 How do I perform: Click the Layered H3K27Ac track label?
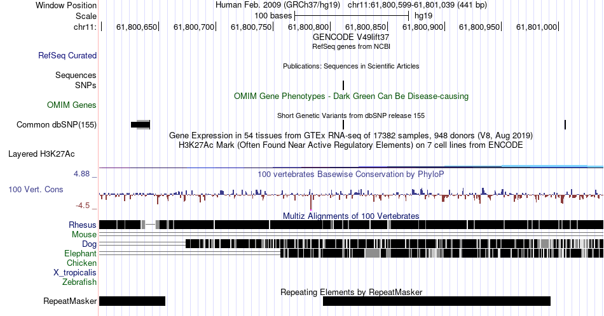[41, 154]
